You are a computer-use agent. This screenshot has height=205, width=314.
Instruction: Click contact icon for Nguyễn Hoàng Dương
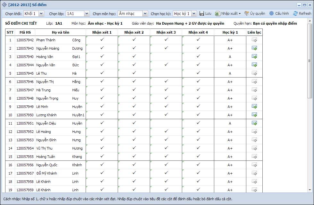tap(254, 48)
